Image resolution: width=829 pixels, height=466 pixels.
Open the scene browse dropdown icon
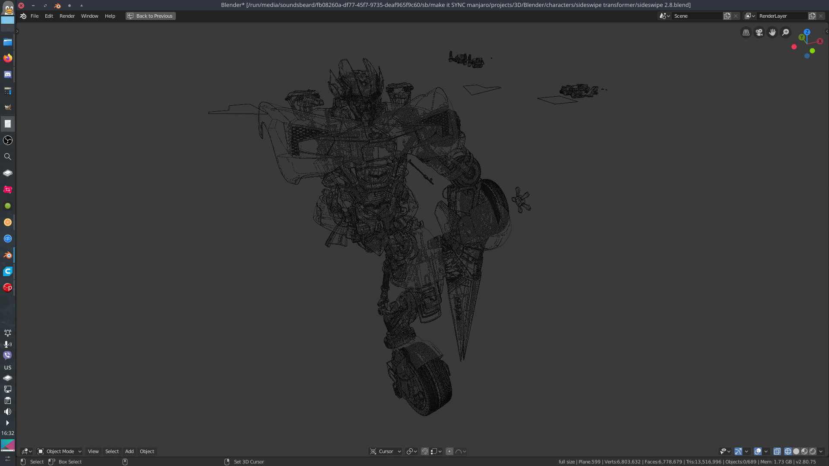point(664,16)
